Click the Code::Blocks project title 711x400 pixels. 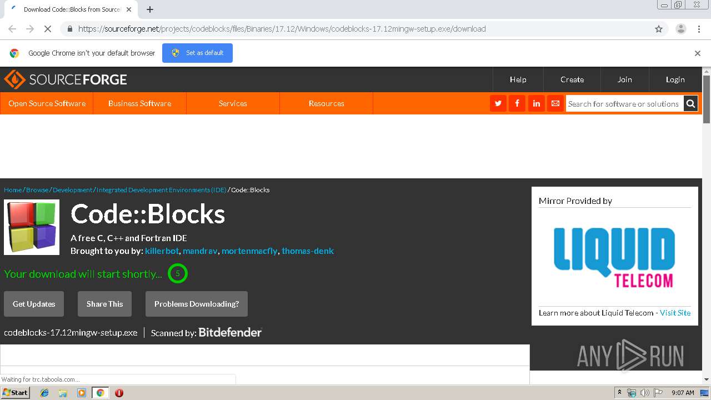tap(148, 214)
